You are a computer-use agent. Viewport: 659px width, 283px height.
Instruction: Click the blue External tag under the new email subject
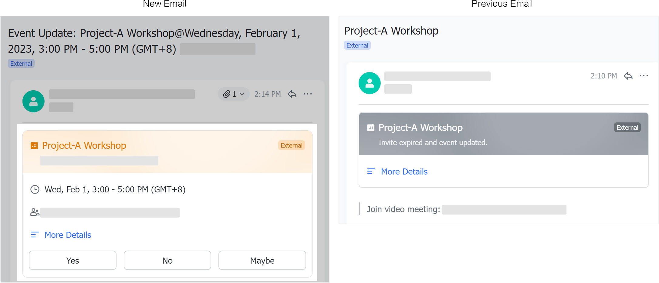[x=21, y=63]
